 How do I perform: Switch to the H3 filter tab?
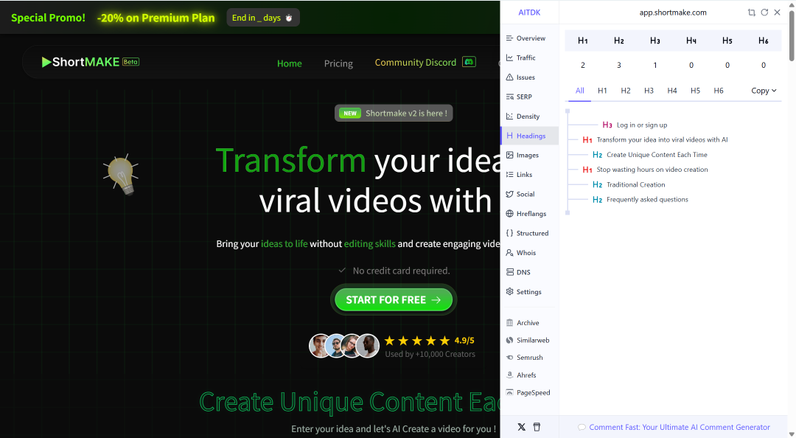pyautogui.click(x=649, y=91)
